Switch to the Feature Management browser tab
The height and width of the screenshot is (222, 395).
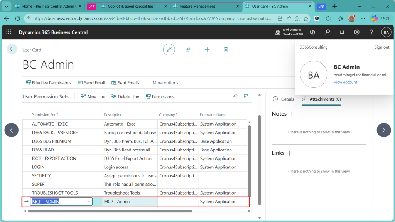point(197,7)
